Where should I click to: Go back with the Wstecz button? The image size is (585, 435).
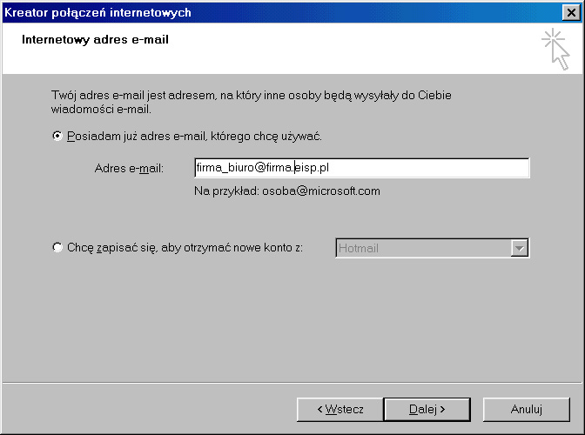point(339,409)
